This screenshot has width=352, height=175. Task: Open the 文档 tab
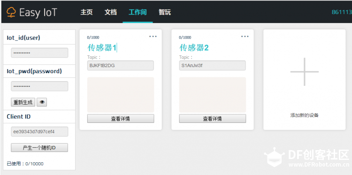pyautogui.click(x=111, y=12)
